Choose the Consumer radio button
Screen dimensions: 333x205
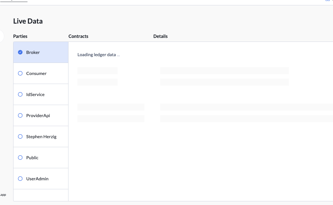coord(20,73)
